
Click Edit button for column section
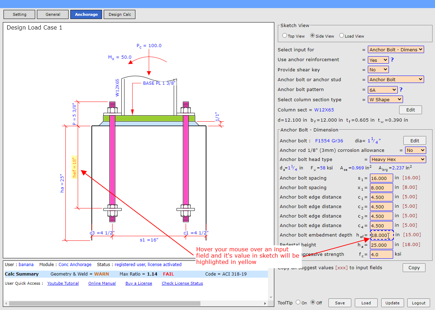click(x=410, y=110)
